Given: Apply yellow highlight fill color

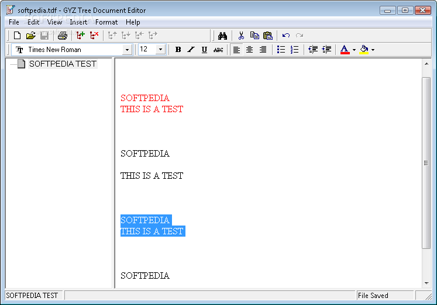Looking at the screenshot, I should [x=364, y=50].
